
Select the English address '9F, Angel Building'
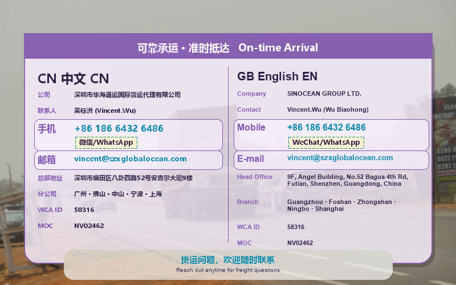pos(348,180)
